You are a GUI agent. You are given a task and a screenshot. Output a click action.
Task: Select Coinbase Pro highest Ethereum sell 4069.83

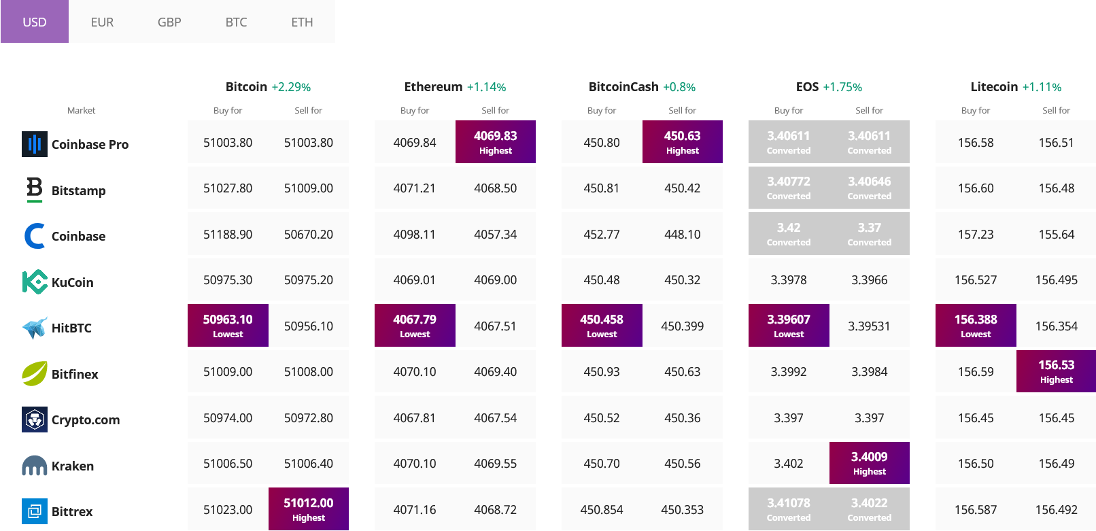pos(496,141)
